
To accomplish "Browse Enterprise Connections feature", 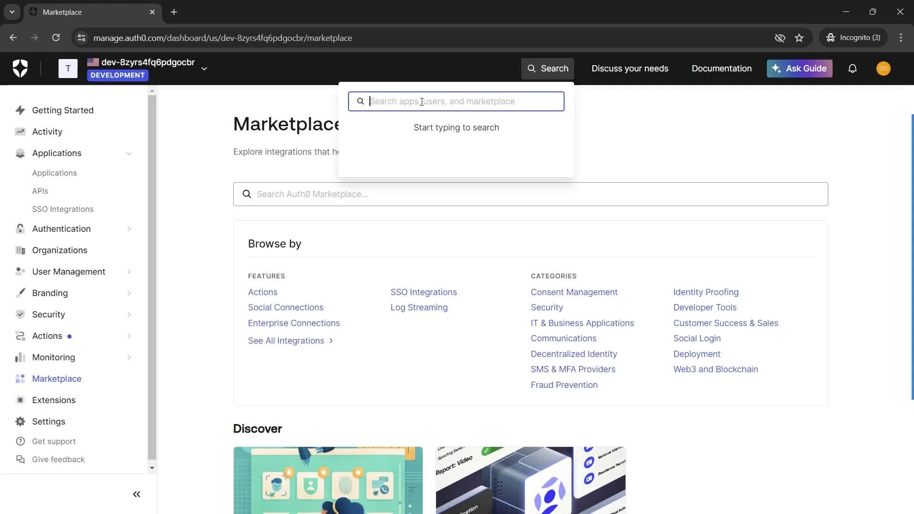I will [294, 323].
